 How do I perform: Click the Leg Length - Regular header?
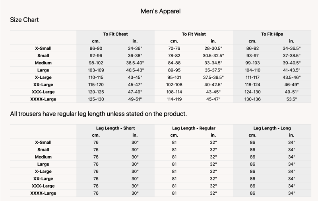click(194, 128)
